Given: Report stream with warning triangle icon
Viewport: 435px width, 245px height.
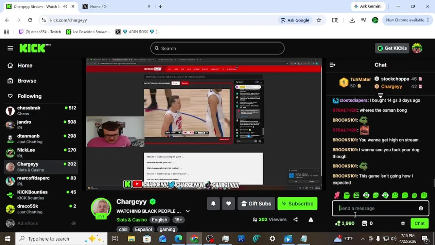Looking at the screenshot, I should tap(311, 219).
